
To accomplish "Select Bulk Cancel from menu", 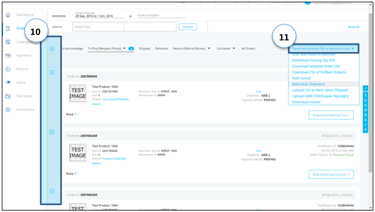I will coord(302,78).
